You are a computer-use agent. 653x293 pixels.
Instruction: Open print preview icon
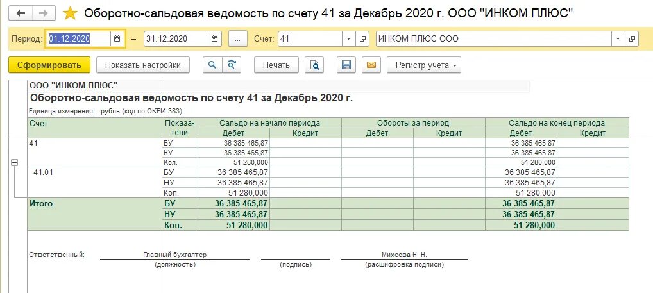pos(314,65)
